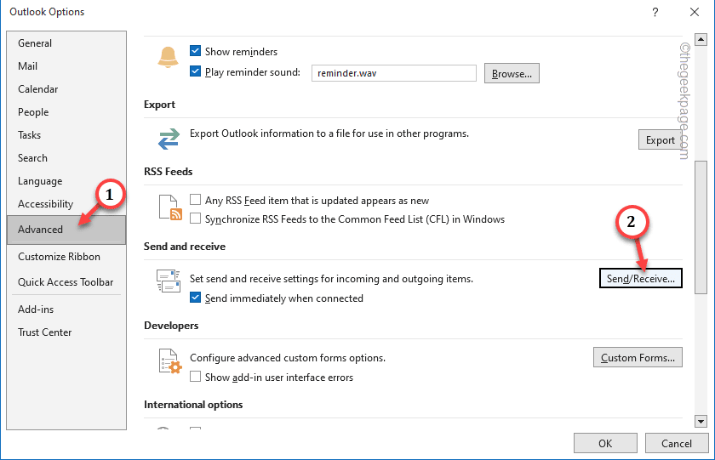Click the Export arrows icon
Screen dimensions: 715x460
[x=169, y=139]
